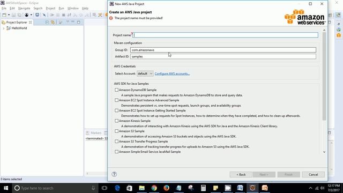This screenshot has height=193, width=343.
Task: Open the Search menu
Action: 38,9
